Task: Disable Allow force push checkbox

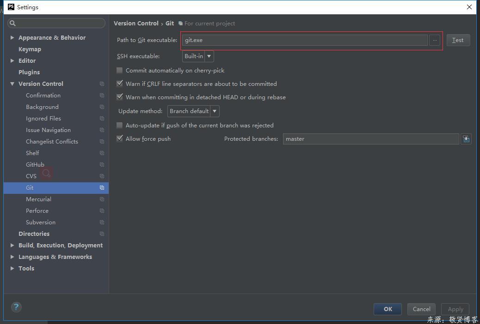Action: (119, 138)
